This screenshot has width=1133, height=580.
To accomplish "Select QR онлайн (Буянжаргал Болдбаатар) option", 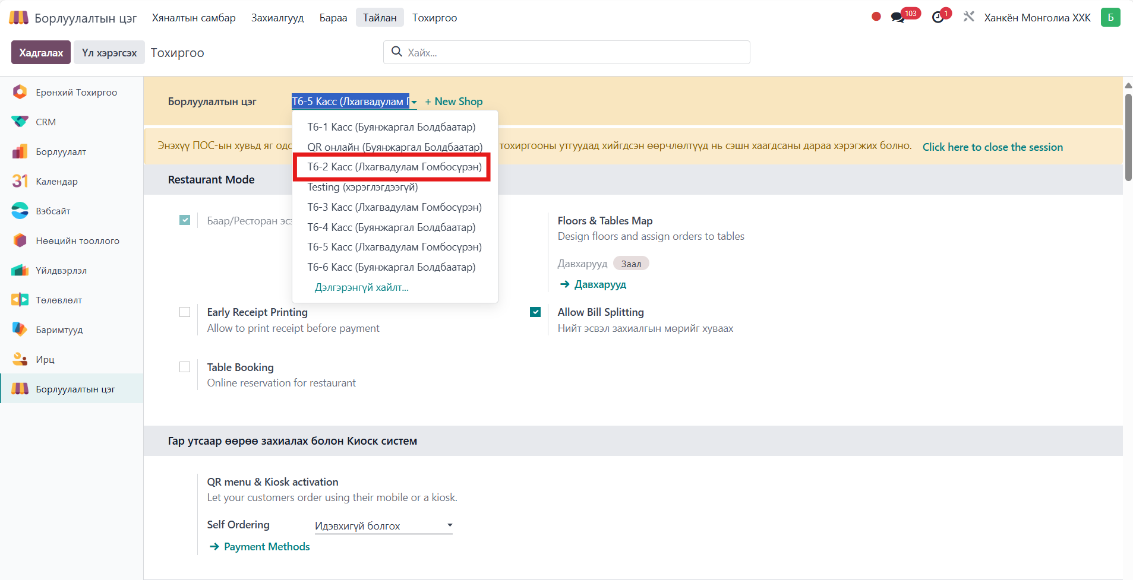I will pyautogui.click(x=395, y=147).
